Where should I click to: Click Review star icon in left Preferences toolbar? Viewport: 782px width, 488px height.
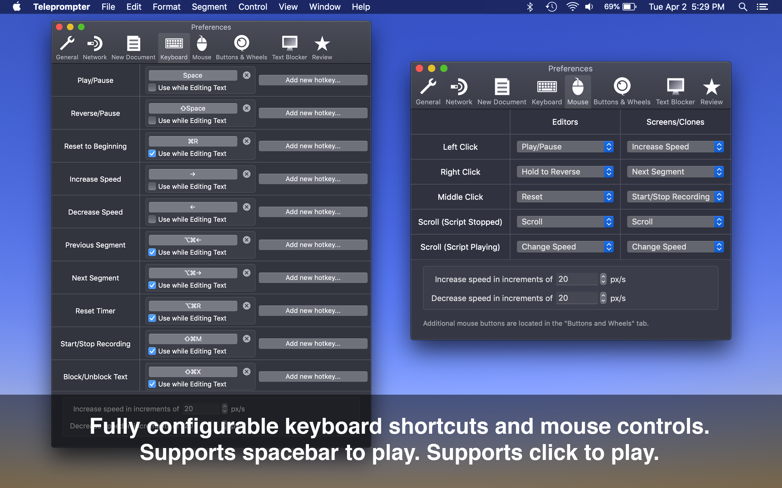pos(322,48)
